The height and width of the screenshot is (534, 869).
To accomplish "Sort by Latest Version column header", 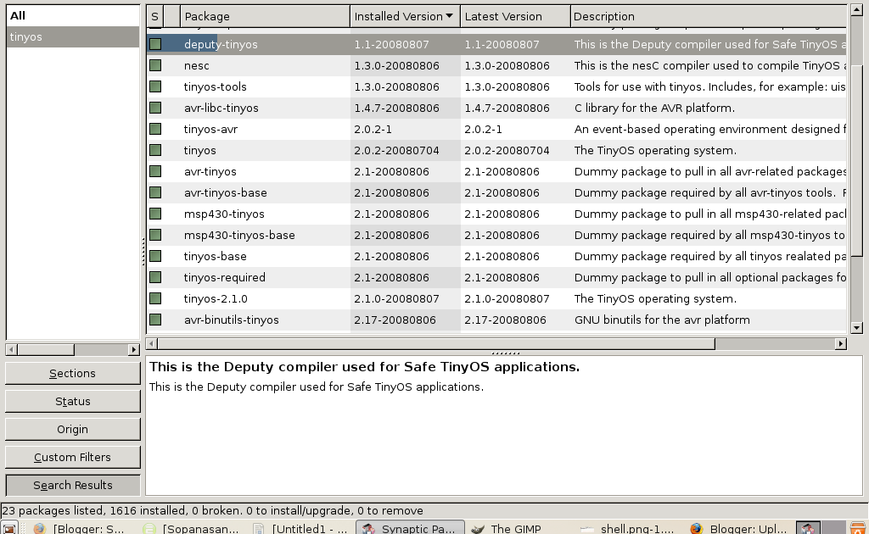I will point(515,17).
